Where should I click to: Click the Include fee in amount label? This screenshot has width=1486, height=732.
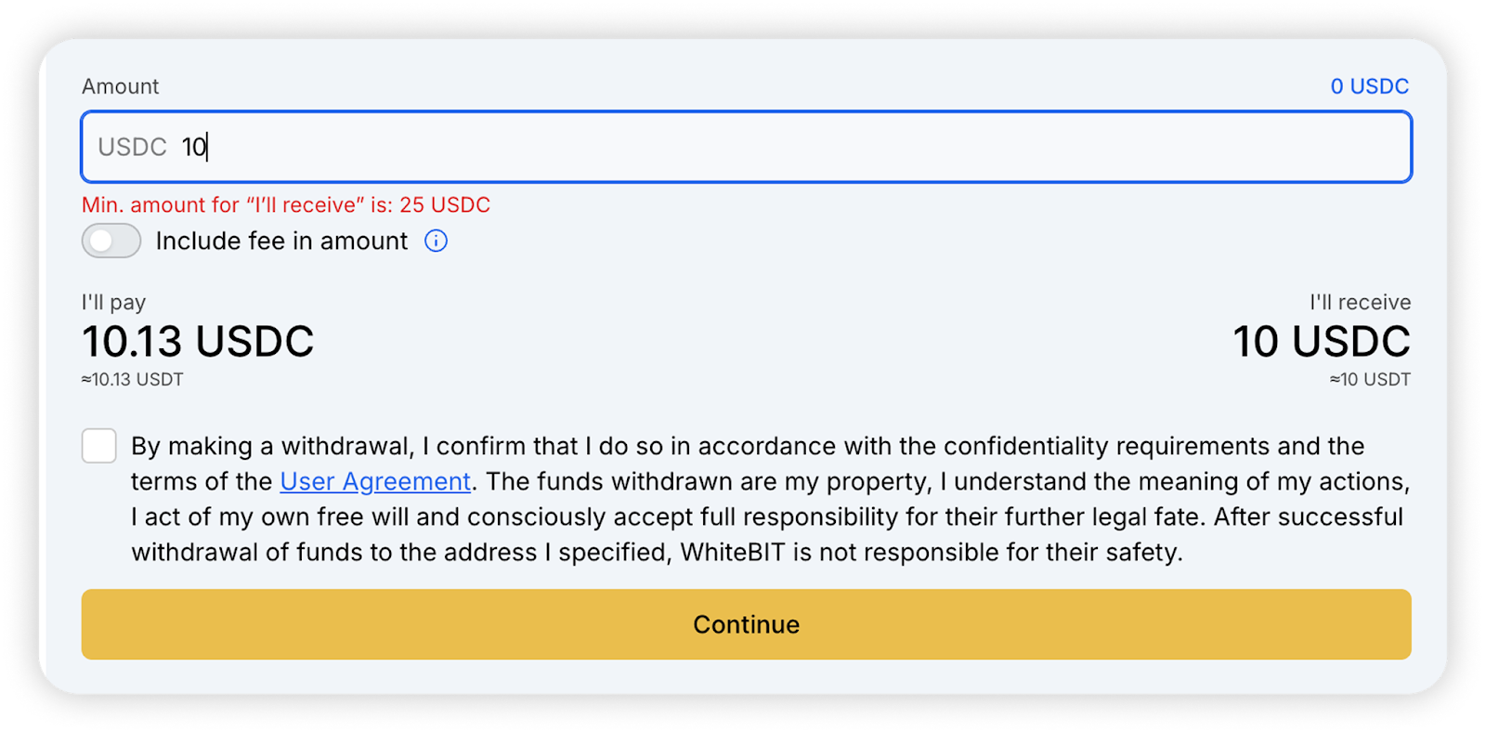coord(281,241)
